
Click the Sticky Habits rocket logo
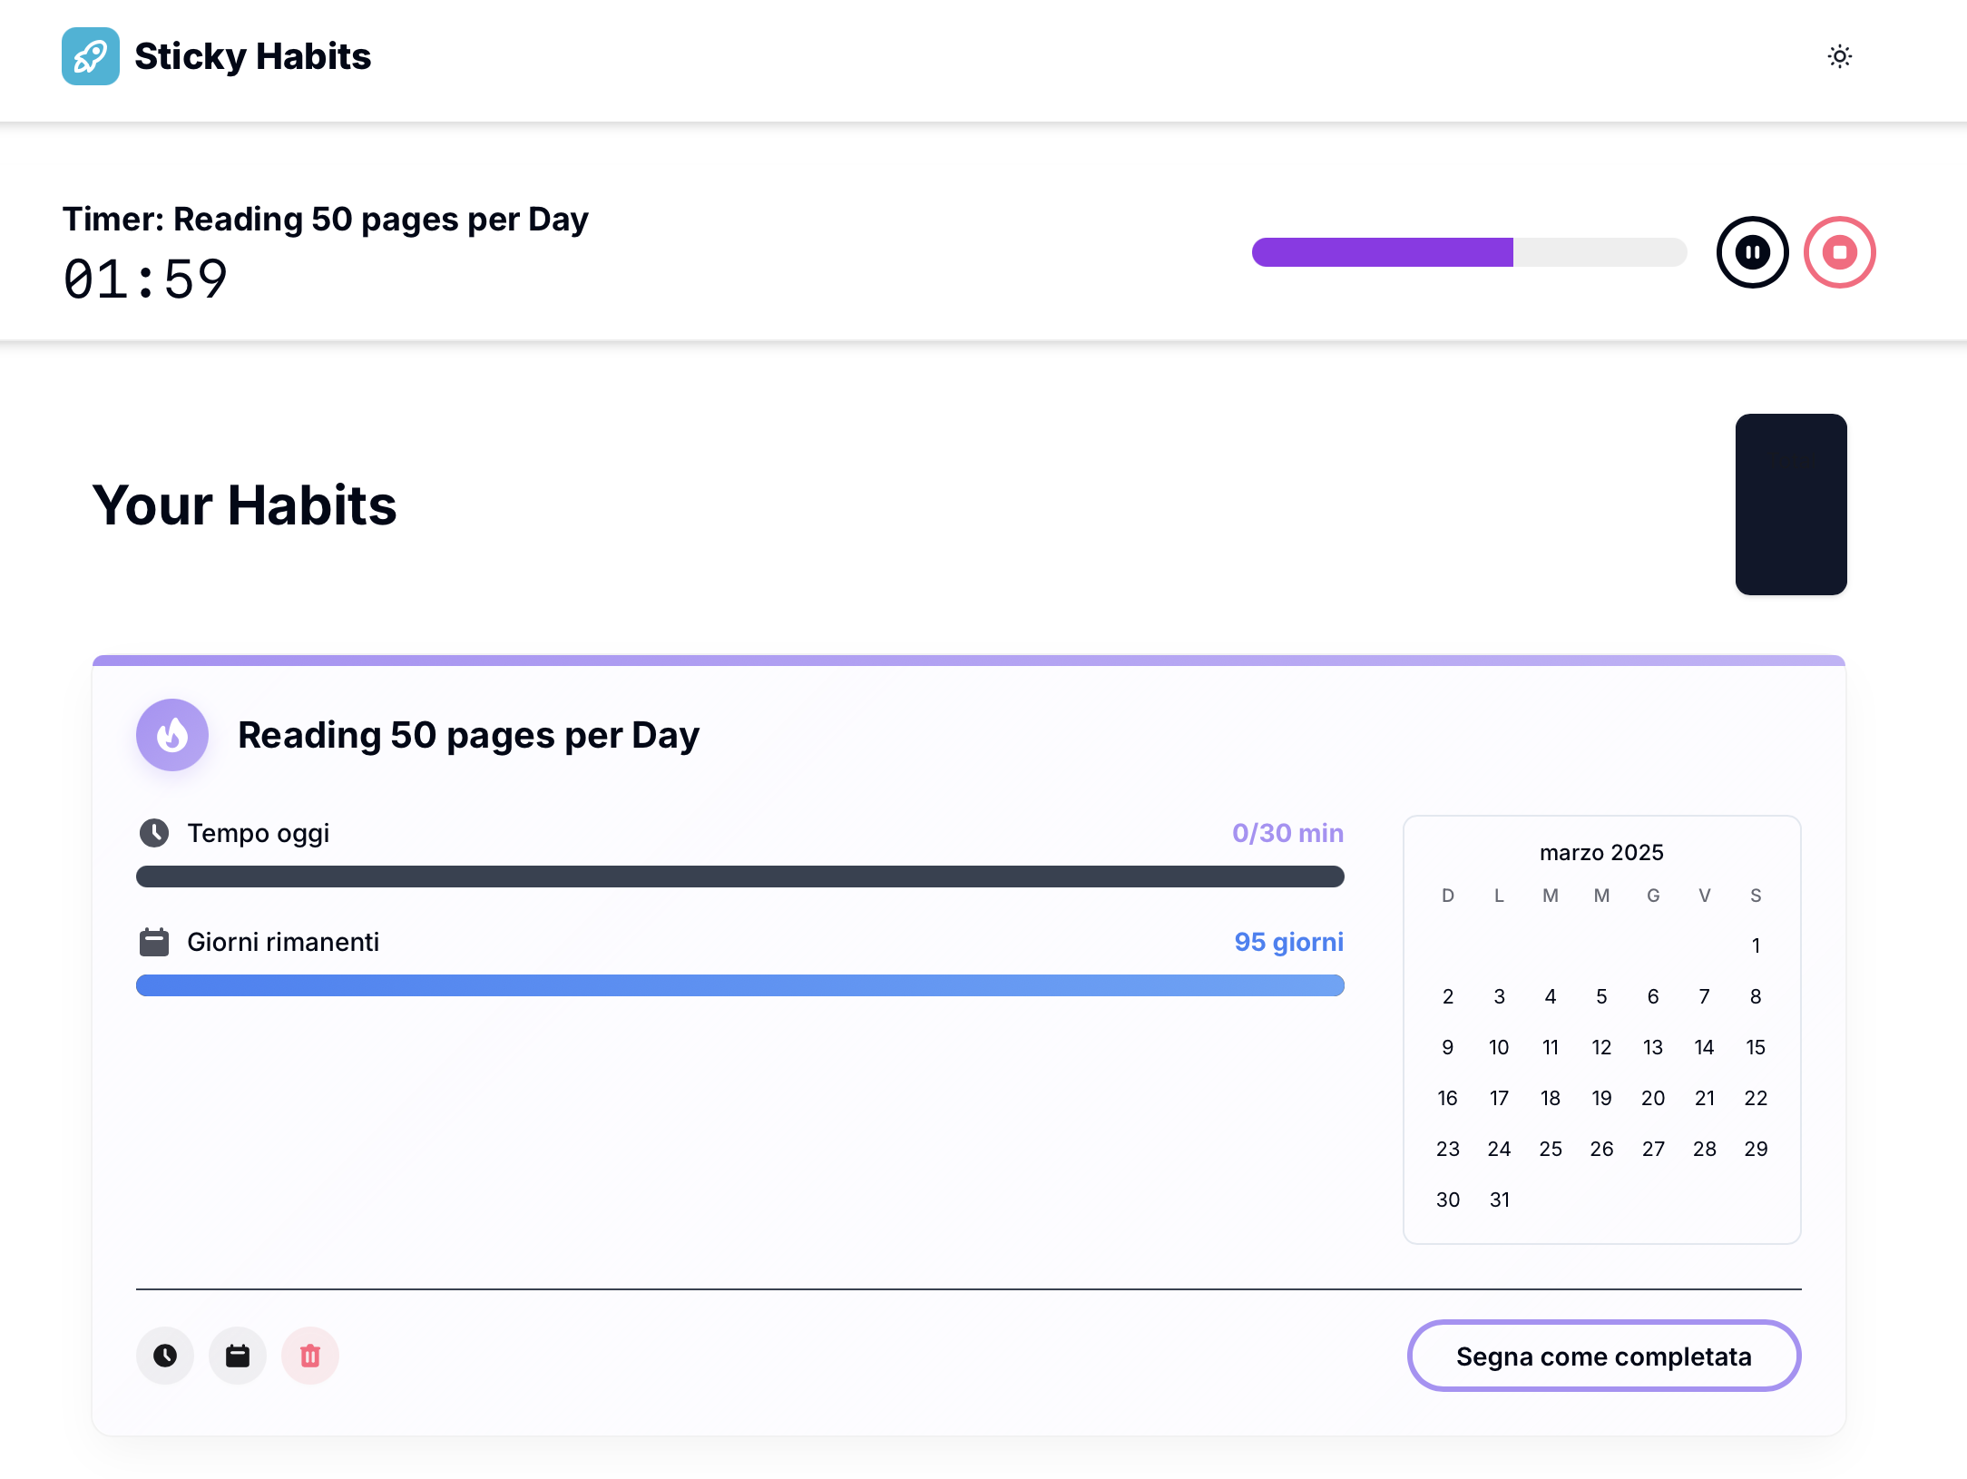pyautogui.click(x=91, y=56)
